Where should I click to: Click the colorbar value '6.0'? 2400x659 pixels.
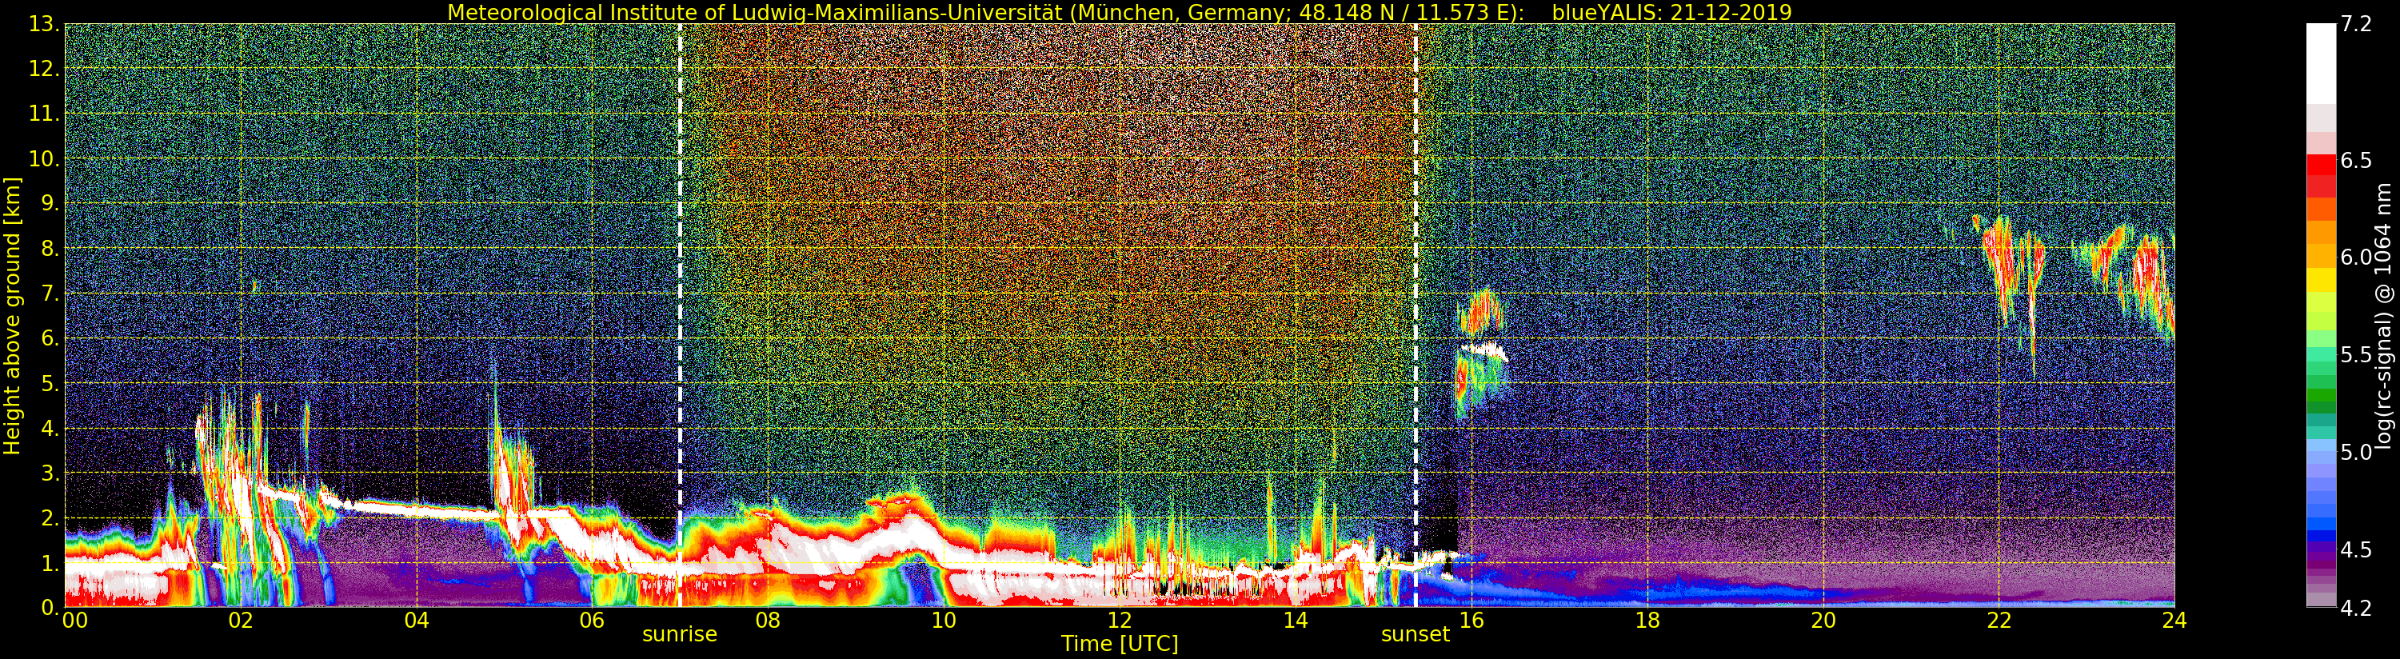[2355, 258]
